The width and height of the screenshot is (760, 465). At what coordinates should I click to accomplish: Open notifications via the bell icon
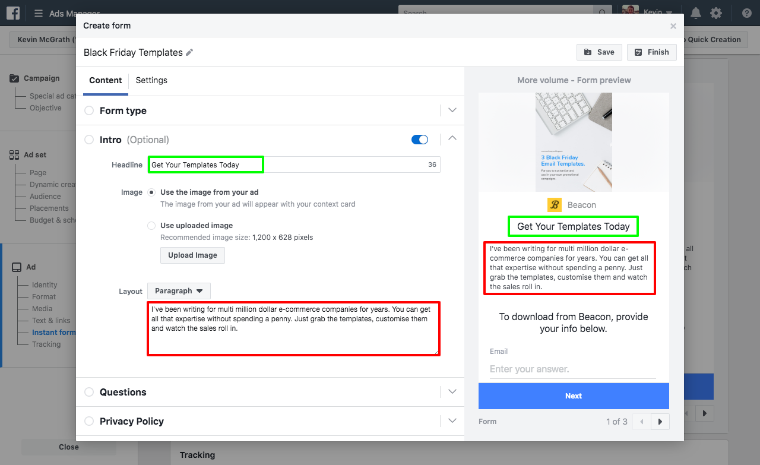coord(695,13)
